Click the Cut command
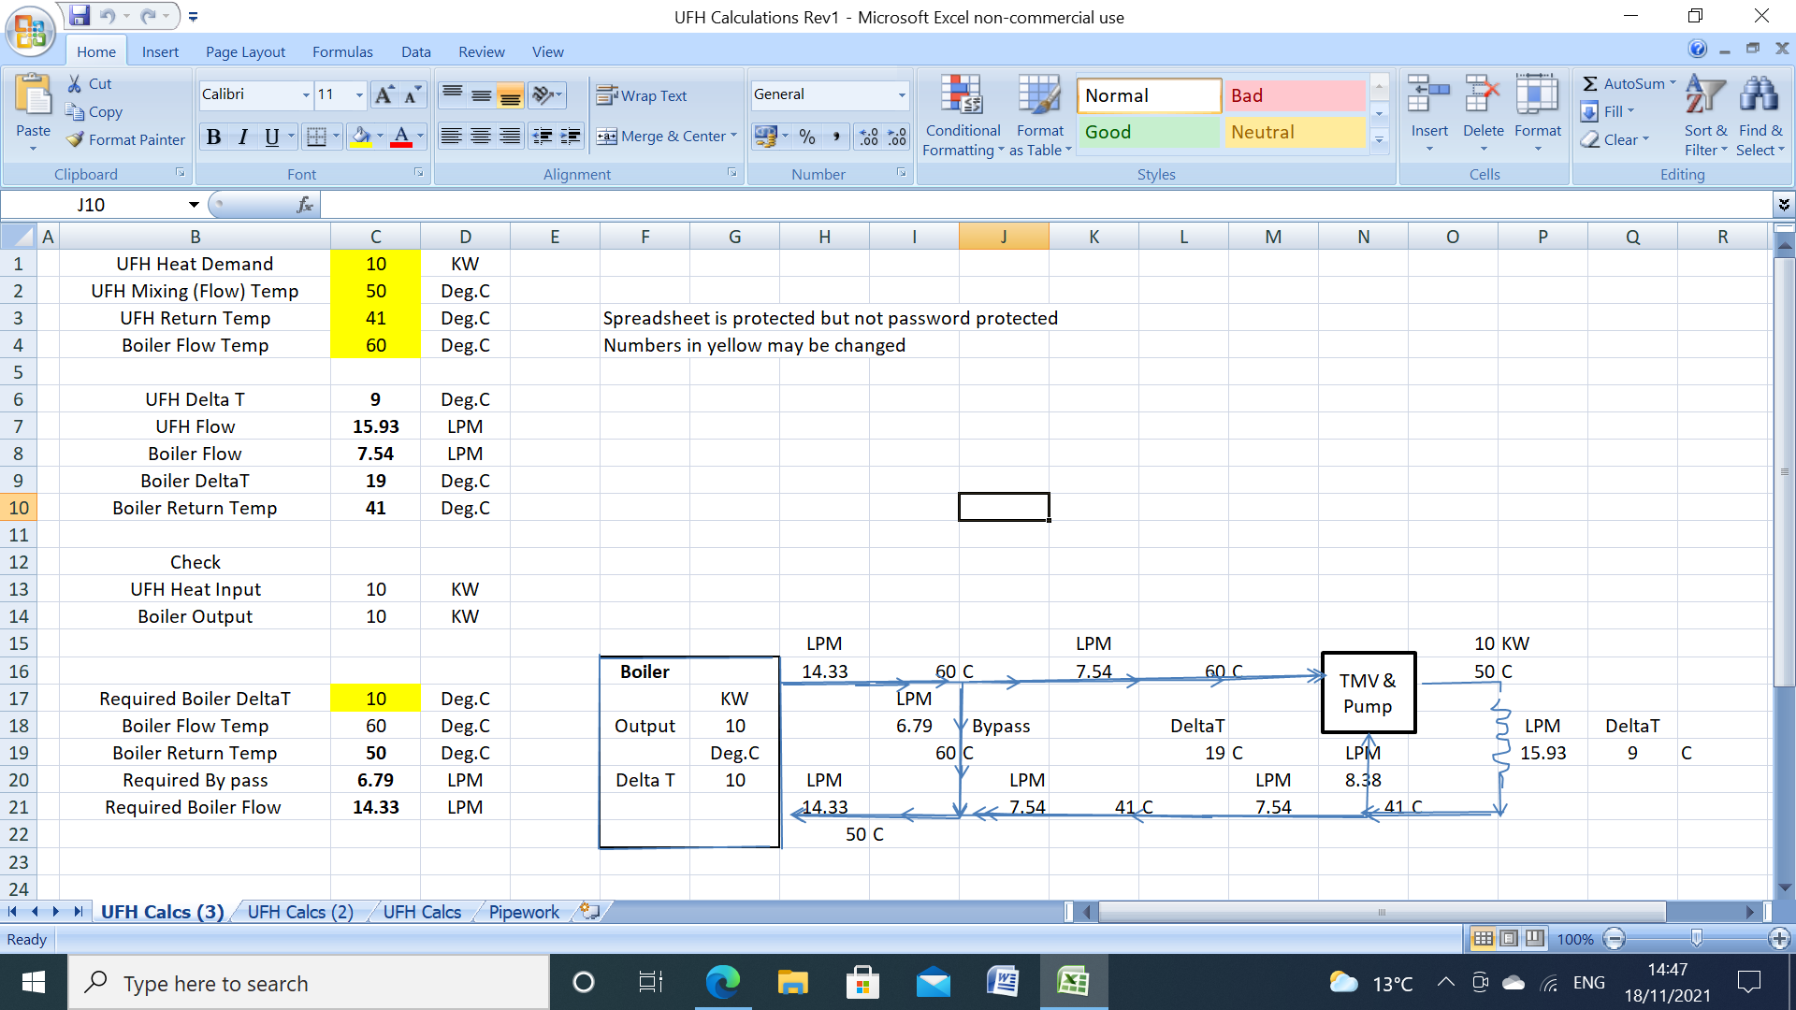Viewport: 1796px width, 1010px height. 90,83
